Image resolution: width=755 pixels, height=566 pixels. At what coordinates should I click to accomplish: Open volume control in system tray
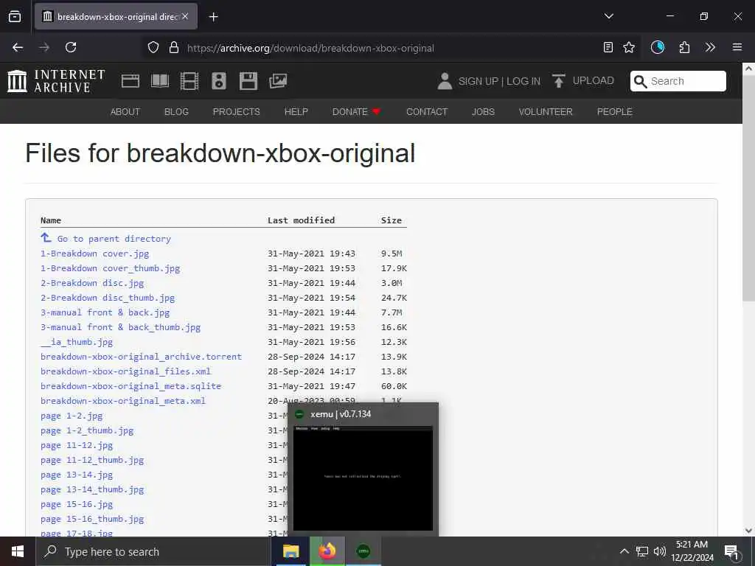pos(659,551)
